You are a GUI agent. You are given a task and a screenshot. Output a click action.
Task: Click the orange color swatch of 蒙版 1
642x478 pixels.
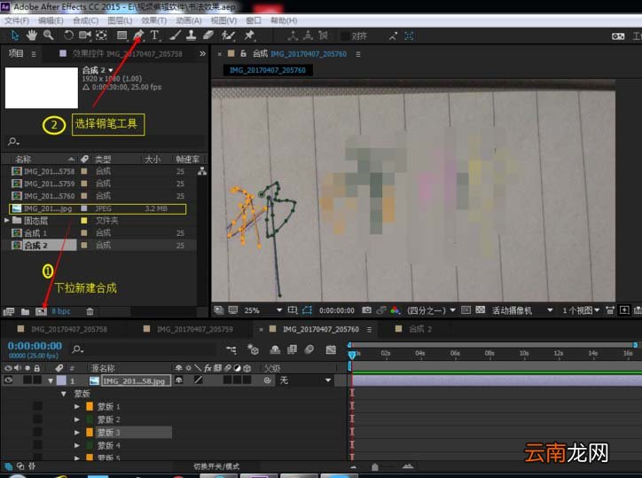coord(90,407)
